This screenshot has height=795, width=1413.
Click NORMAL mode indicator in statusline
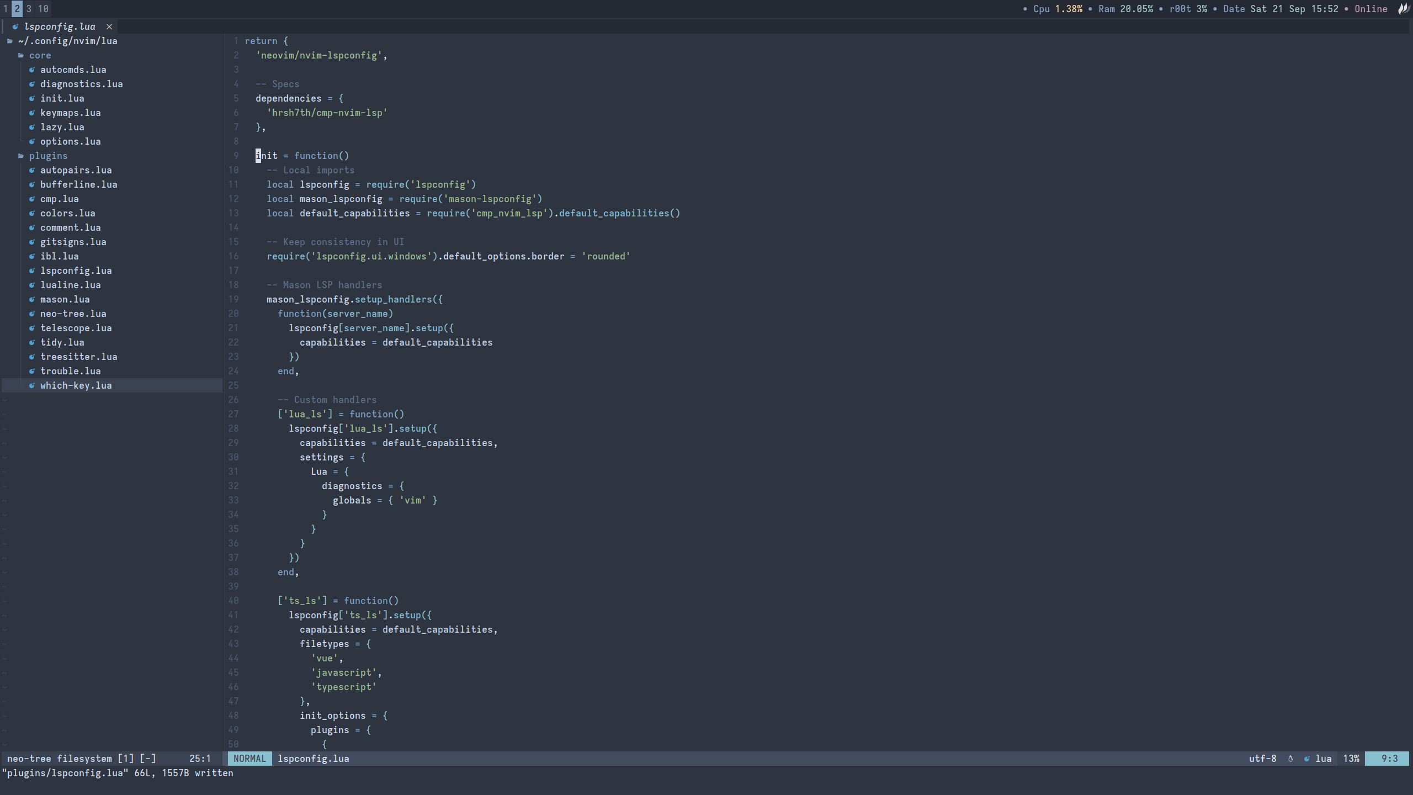click(x=249, y=759)
